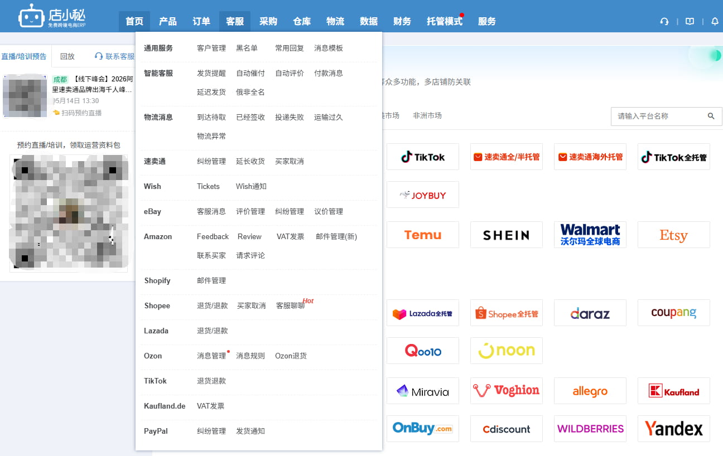This screenshot has width=723, height=456.
Task: Open the 订单 top navigation menu
Action: coord(201,21)
